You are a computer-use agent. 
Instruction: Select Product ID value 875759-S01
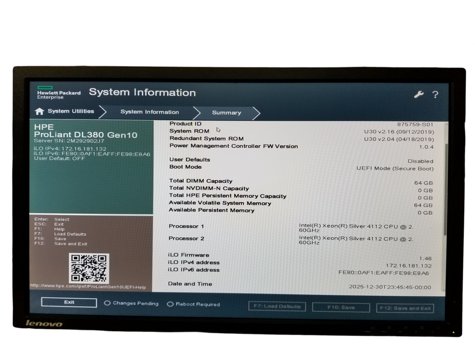click(415, 125)
